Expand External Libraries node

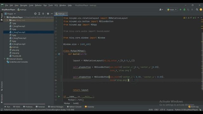(5, 59)
